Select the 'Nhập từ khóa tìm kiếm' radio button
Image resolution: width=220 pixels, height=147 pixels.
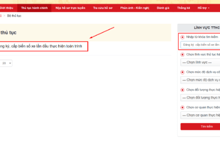click(182, 37)
